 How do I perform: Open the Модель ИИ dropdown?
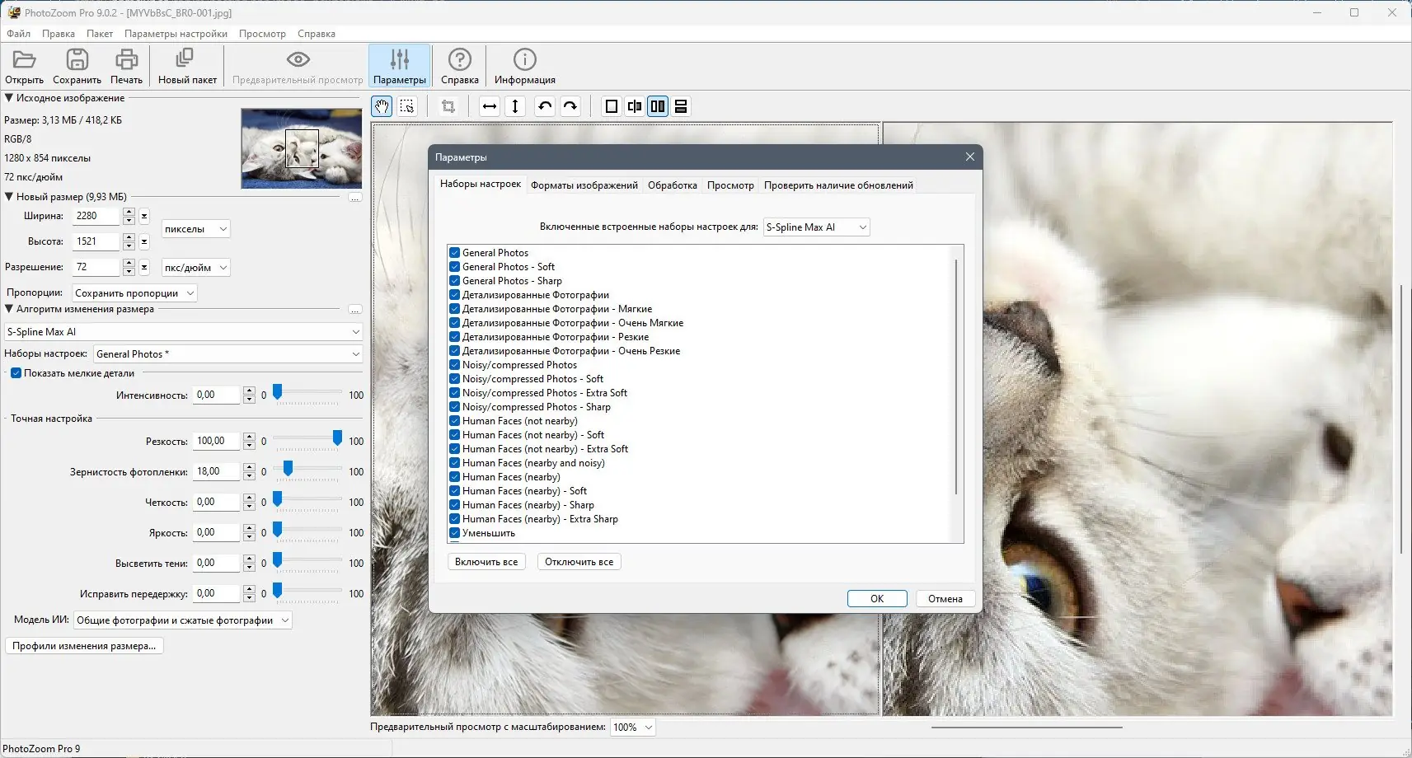click(183, 620)
